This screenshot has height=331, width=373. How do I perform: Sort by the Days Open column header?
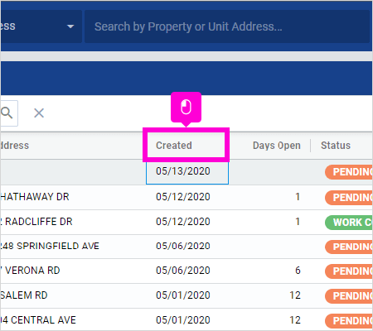277,146
